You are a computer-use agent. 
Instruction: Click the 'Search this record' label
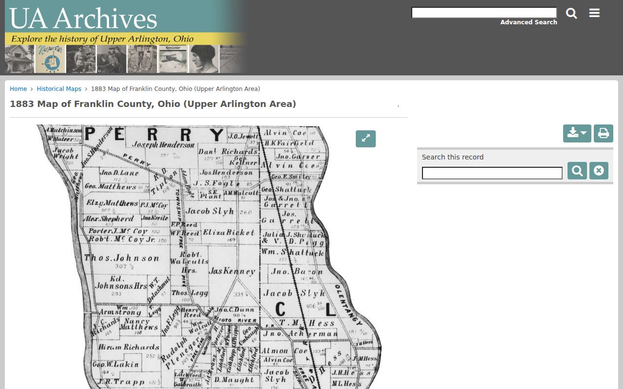point(453,157)
